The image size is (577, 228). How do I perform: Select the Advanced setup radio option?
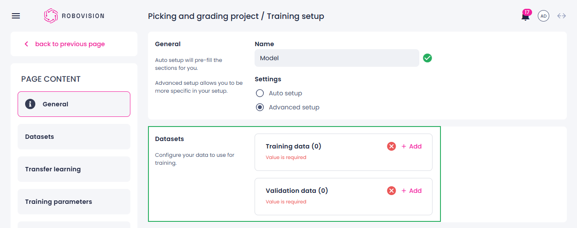point(260,107)
